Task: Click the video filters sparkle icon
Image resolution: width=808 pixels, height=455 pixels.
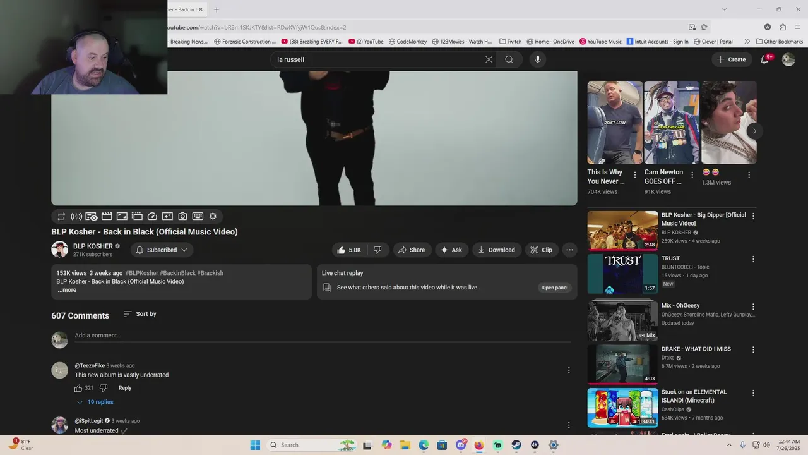Action: pyautogui.click(x=167, y=216)
